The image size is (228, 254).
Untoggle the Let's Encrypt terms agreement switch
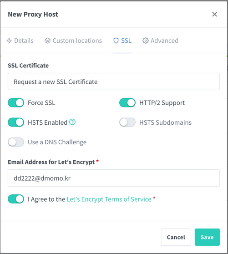pos(16,199)
